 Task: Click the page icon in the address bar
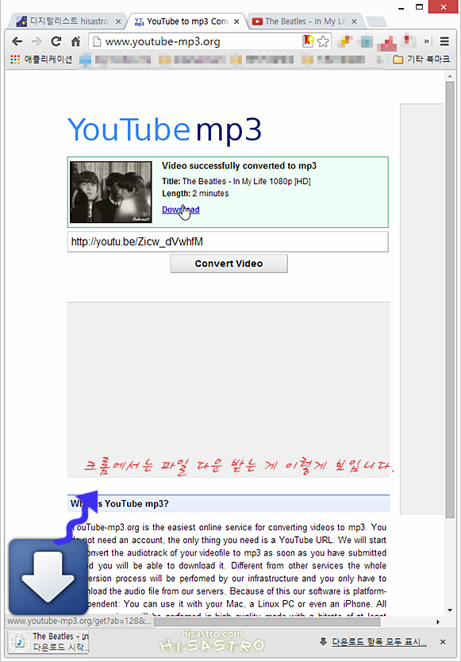pos(97,41)
